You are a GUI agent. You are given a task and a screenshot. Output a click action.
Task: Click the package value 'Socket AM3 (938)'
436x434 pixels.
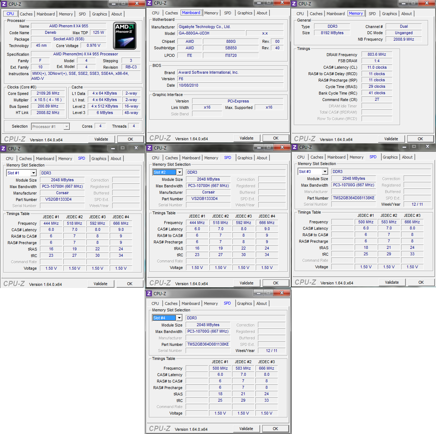click(69, 39)
